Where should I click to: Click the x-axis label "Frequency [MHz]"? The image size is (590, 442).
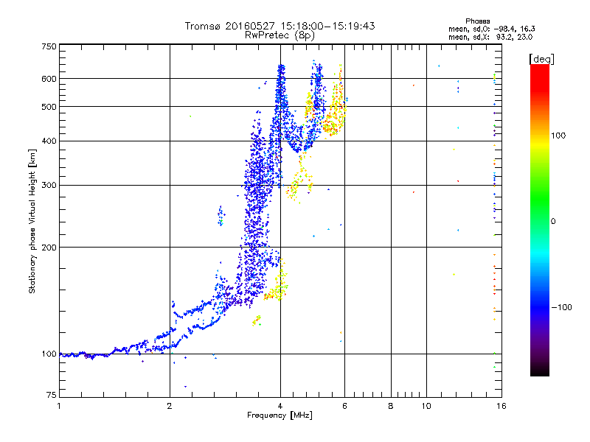[280, 415]
